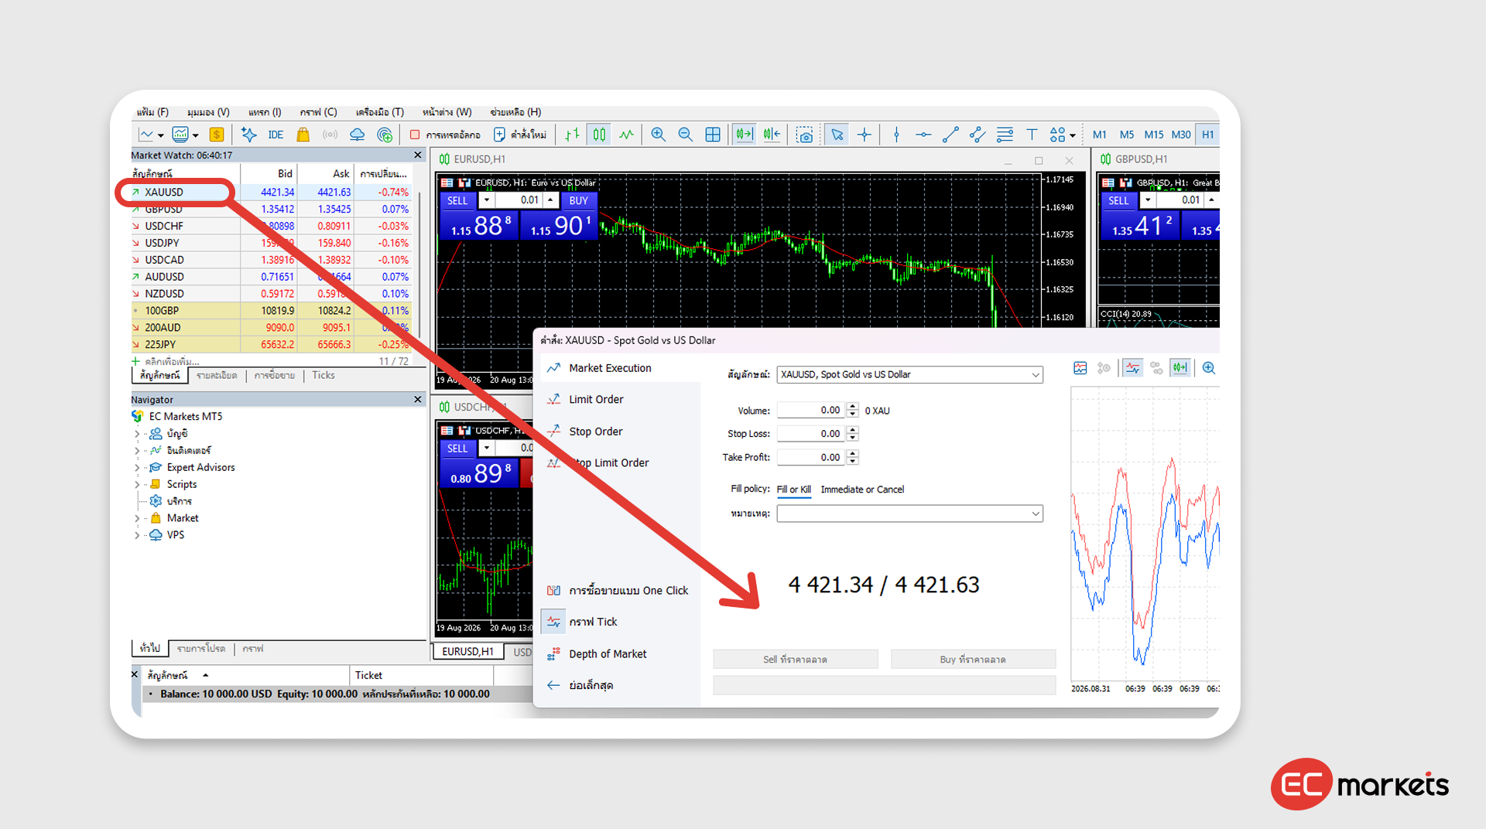Set timeframe to M5
The width and height of the screenshot is (1486, 829).
click(1126, 135)
